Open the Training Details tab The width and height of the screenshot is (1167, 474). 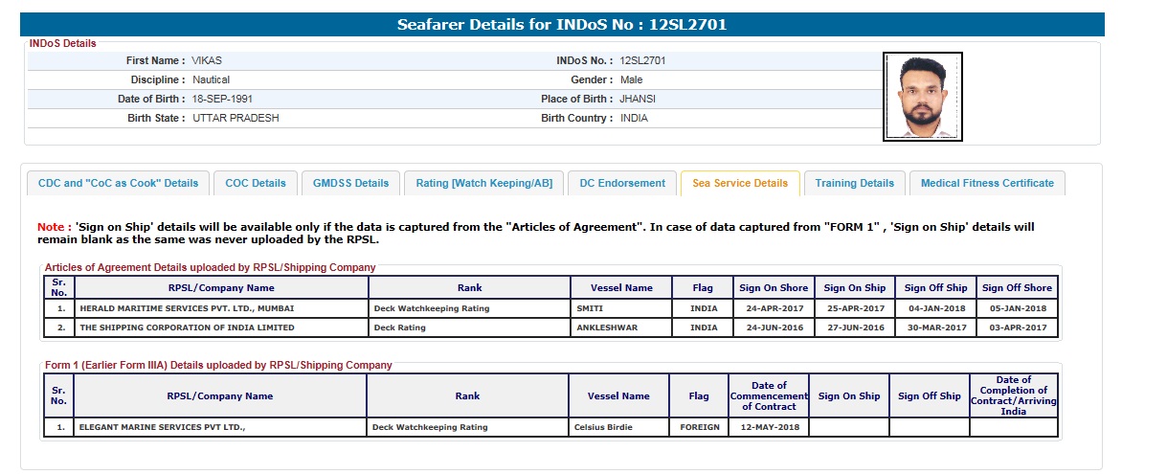click(854, 183)
